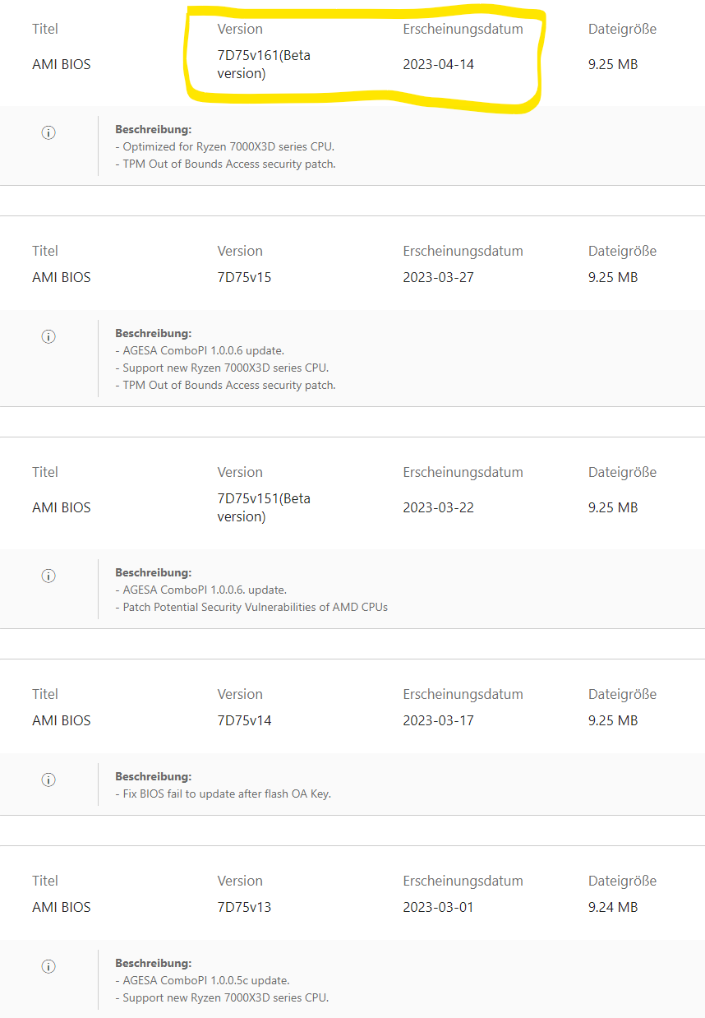This screenshot has width=705, height=1018.
Task: Click the release date 2023-04-14
Action: 438,64
